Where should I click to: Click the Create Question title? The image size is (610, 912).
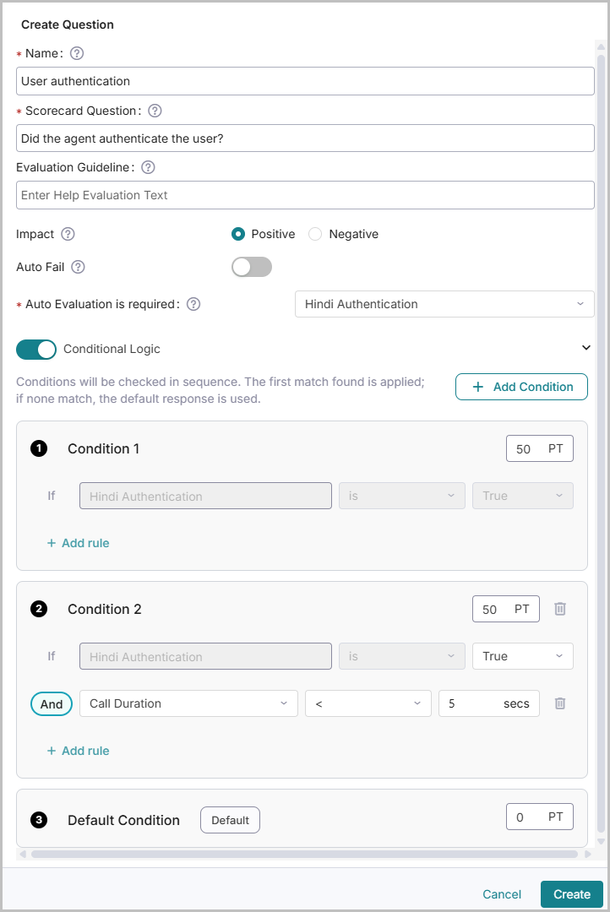click(68, 24)
